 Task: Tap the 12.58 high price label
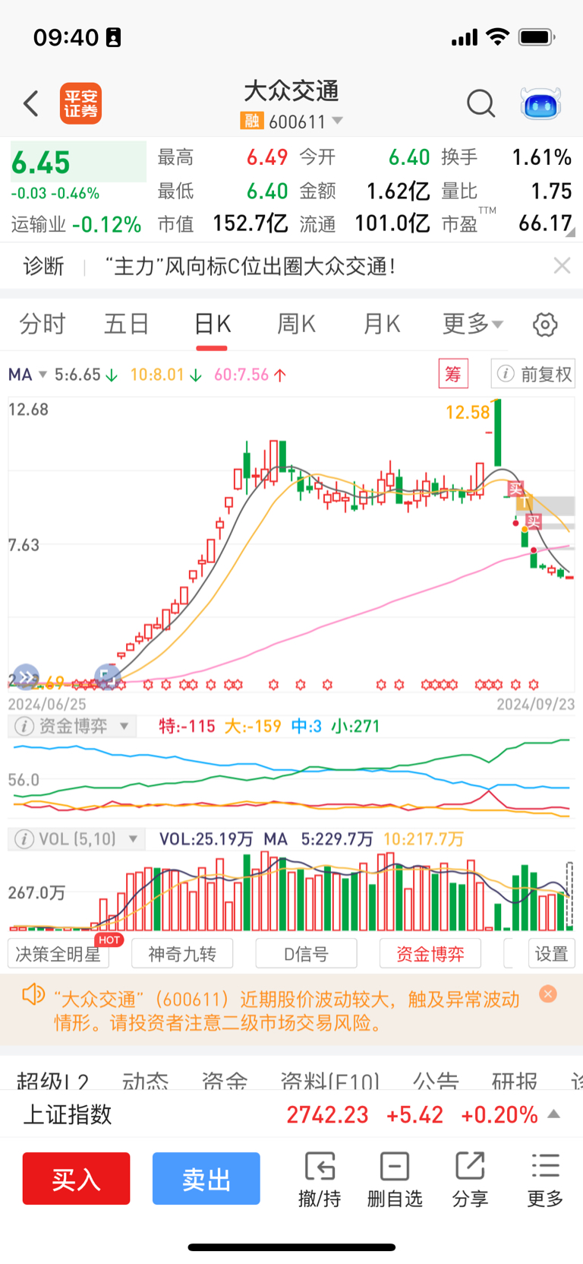point(468,412)
